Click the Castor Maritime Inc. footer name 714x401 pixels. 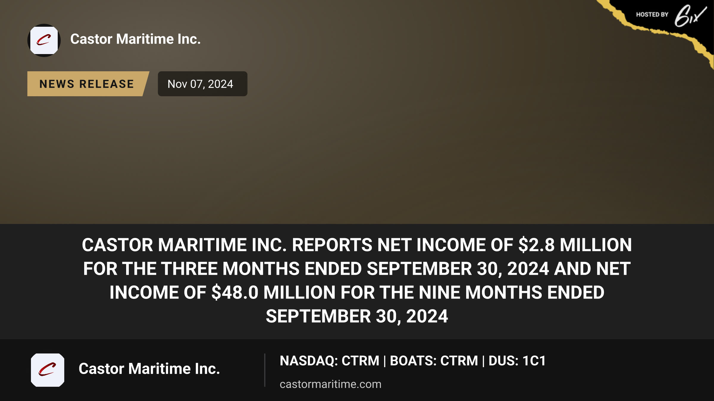(x=149, y=369)
